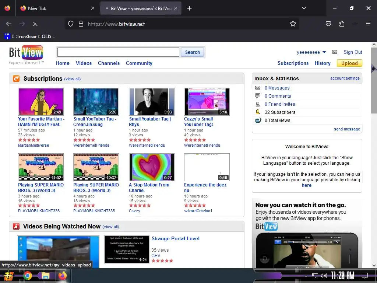
Task: Open the notification center icon in taskbar
Action: (365, 276)
